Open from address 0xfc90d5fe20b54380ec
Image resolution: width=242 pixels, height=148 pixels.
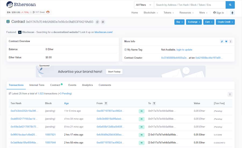point(110,135)
